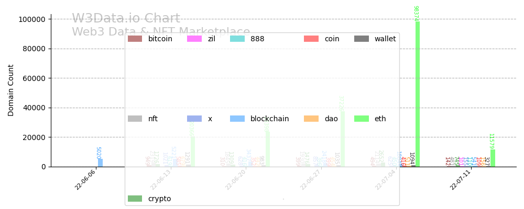The width and height of the screenshot is (524, 209).
Task: Click the 22-06-06 x-axis date label
Action: tap(85, 180)
